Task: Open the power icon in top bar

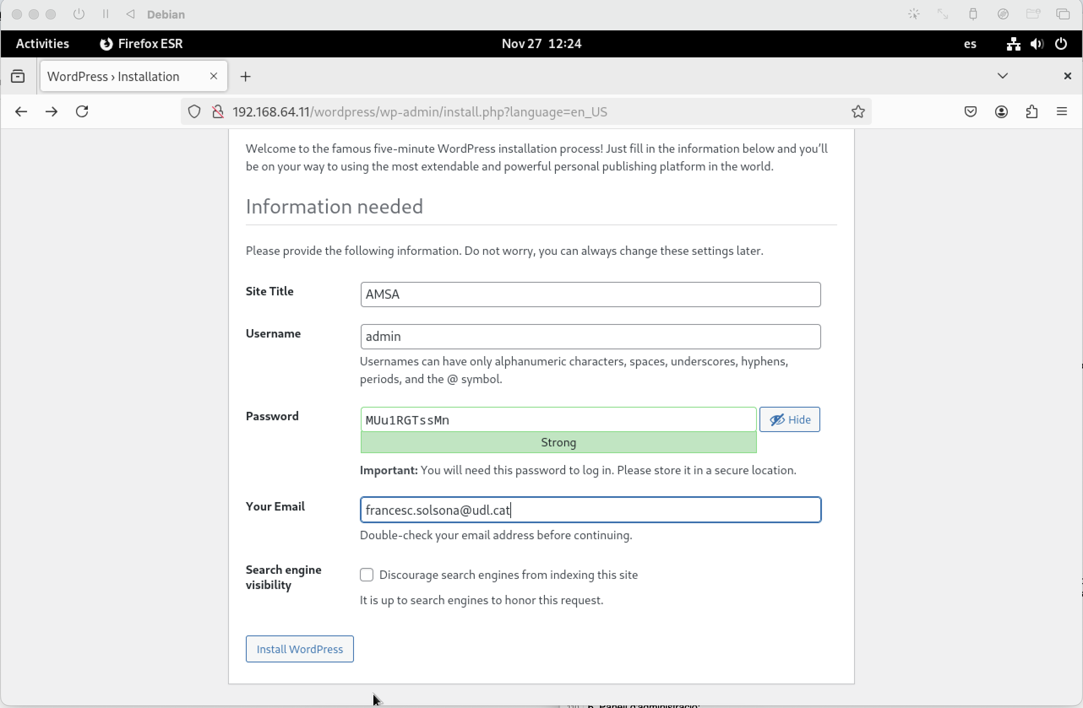Action: coord(1061,43)
